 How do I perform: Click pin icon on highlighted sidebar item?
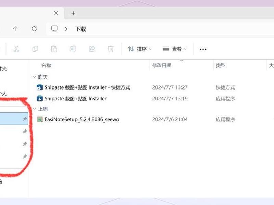click(x=25, y=119)
